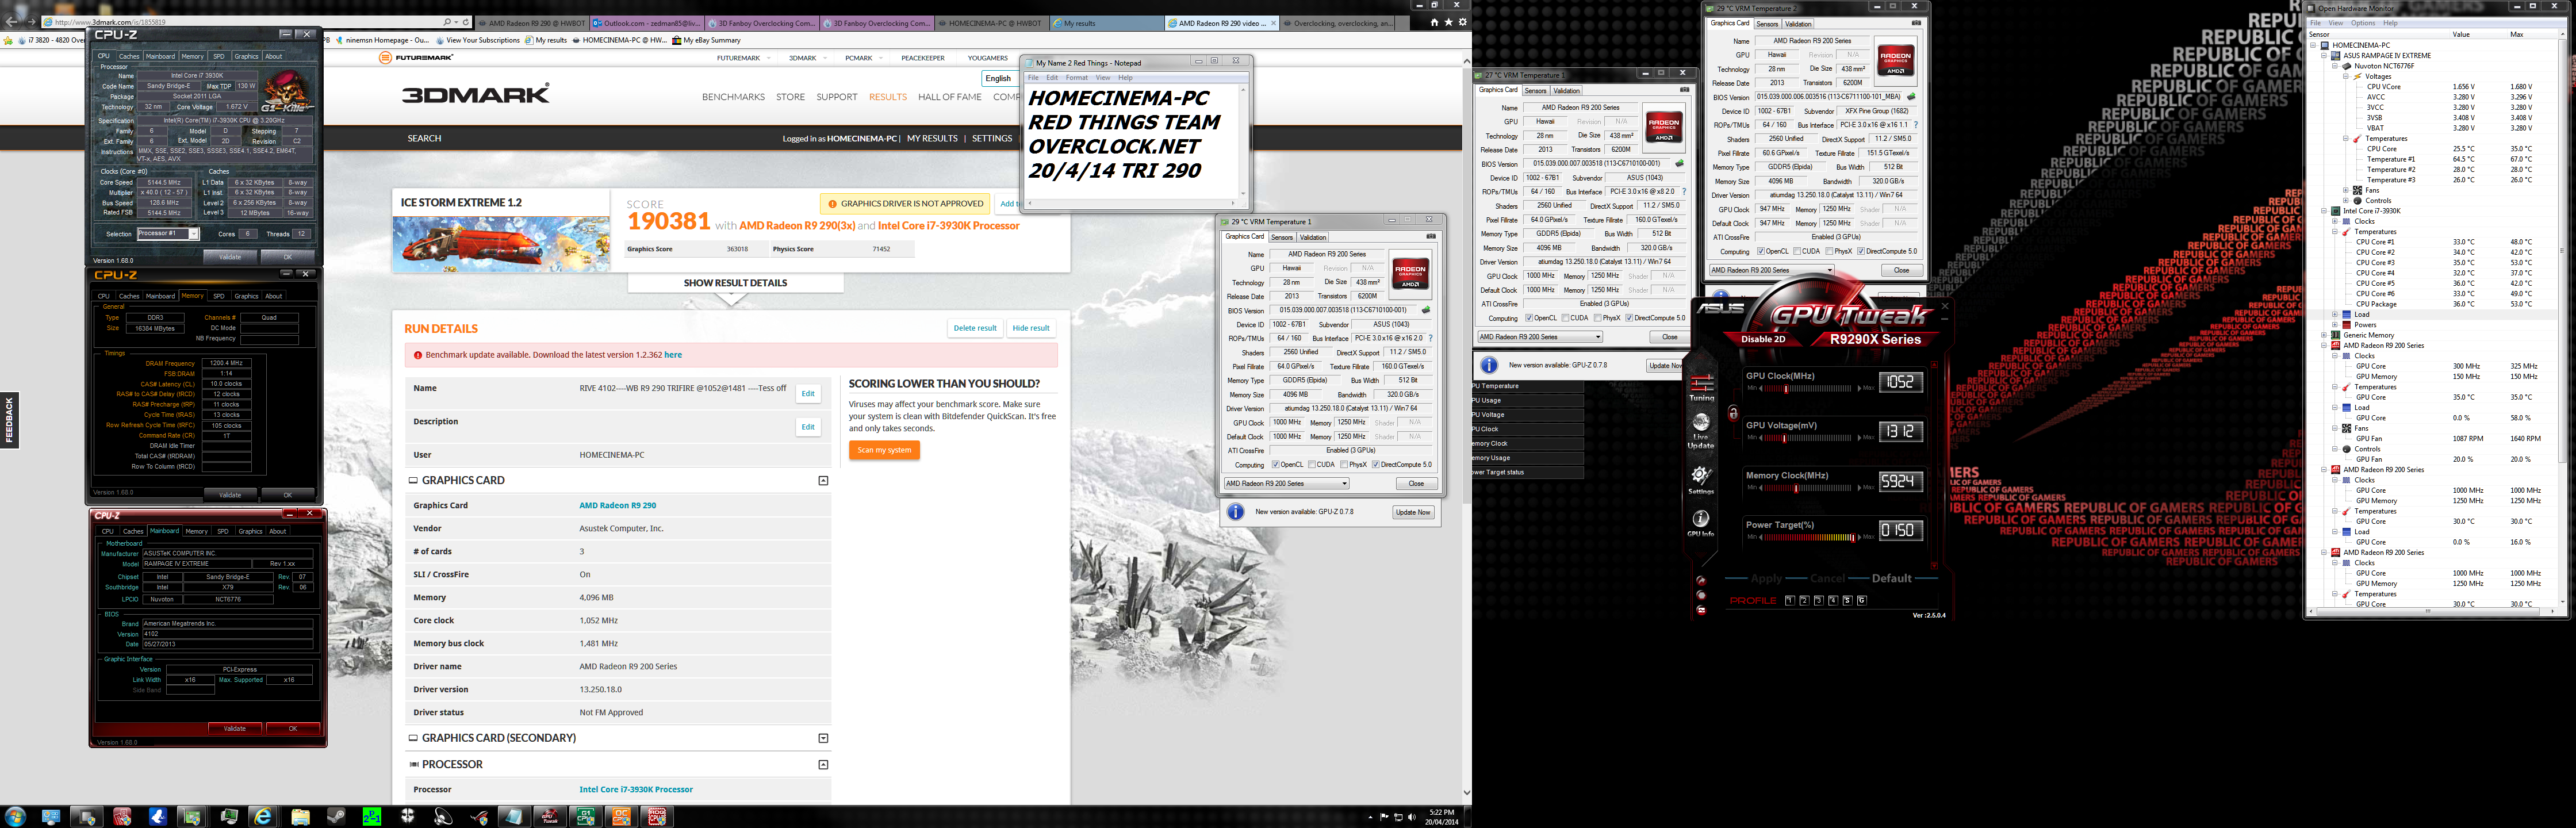This screenshot has width=2576, height=828.
Task: Open Notepad taskbar icon
Action: [514, 816]
